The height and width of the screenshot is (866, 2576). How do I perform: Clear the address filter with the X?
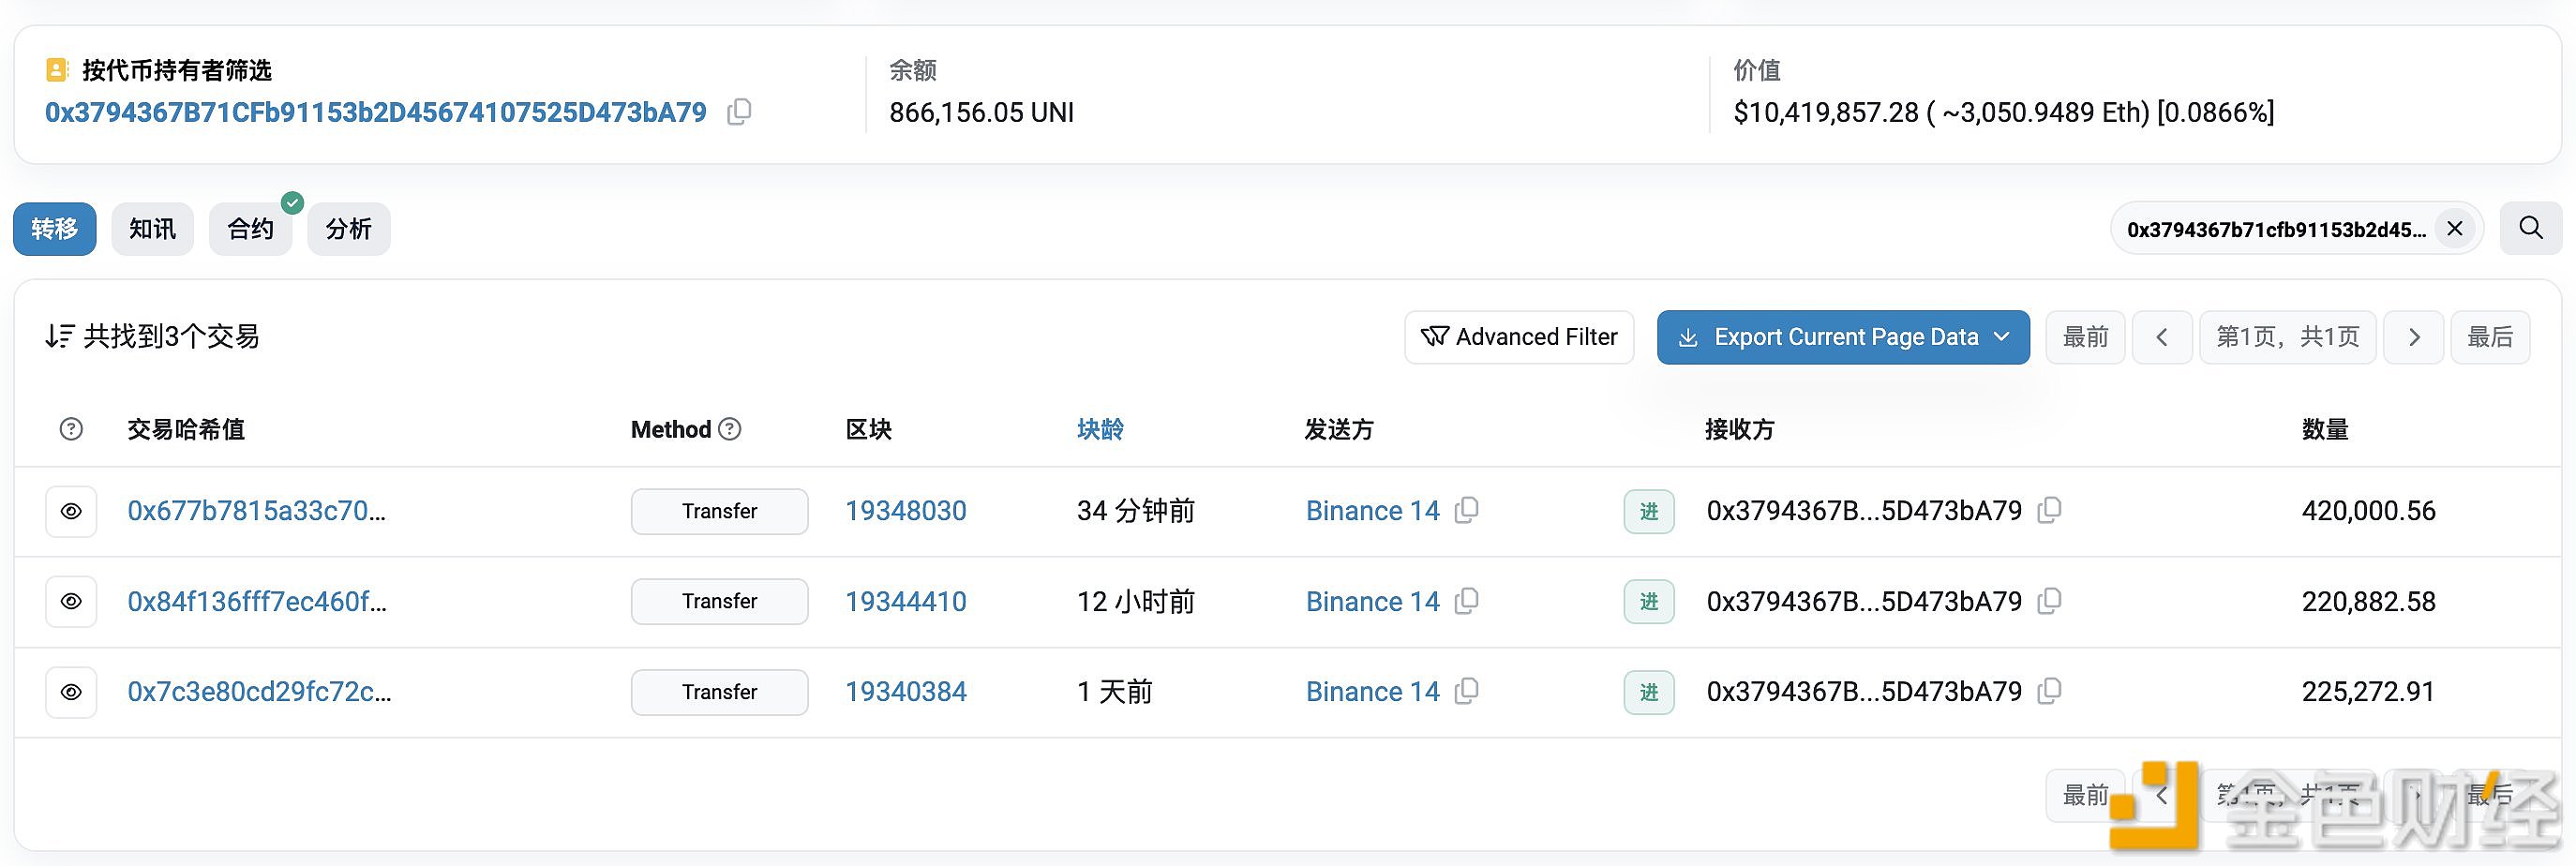(2454, 228)
